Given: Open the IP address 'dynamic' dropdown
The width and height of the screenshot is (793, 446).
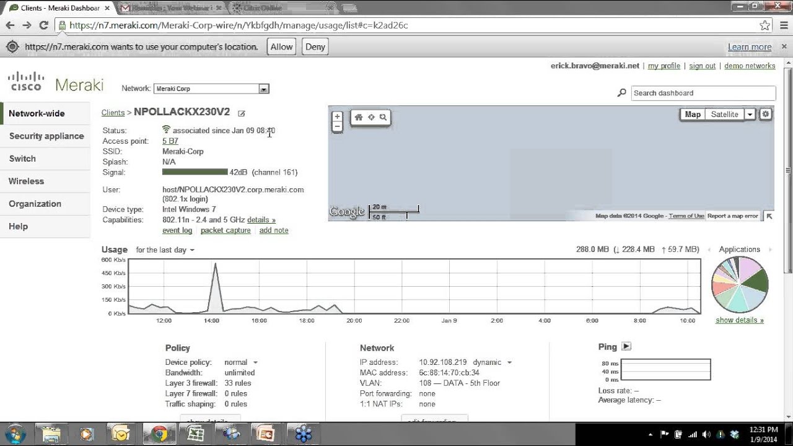Looking at the screenshot, I should coord(493,362).
